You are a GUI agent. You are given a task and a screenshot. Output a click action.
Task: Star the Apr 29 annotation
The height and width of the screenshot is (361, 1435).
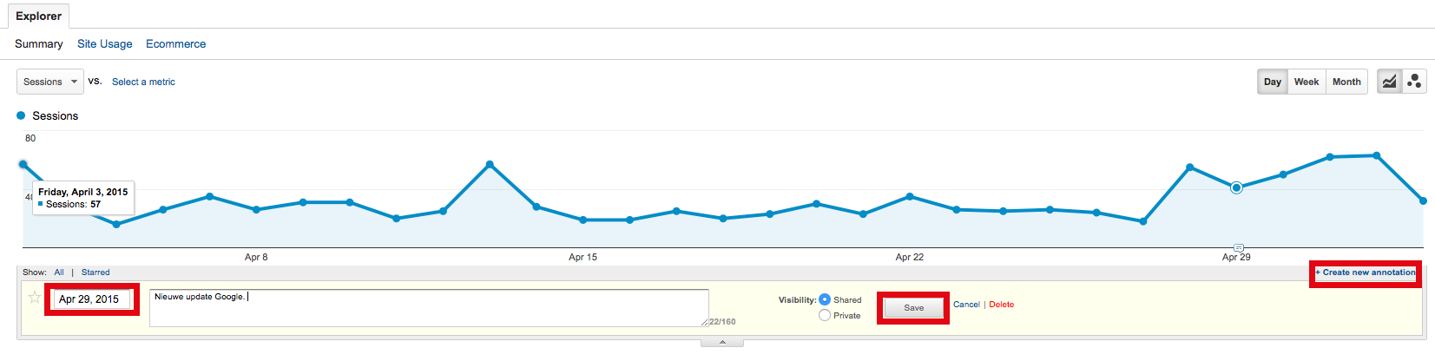(x=35, y=298)
